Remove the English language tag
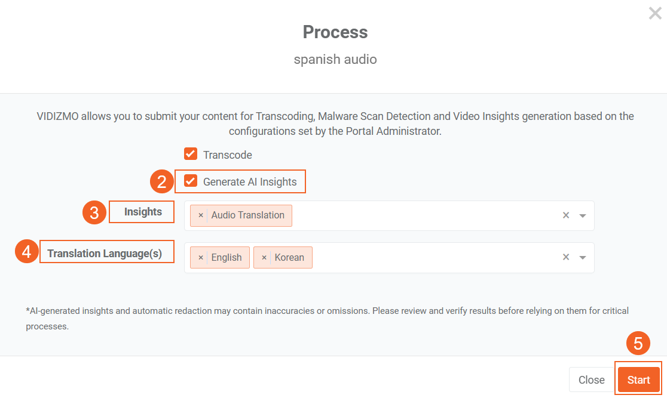Viewport: 667px width, 401px height. pos(201,258)
